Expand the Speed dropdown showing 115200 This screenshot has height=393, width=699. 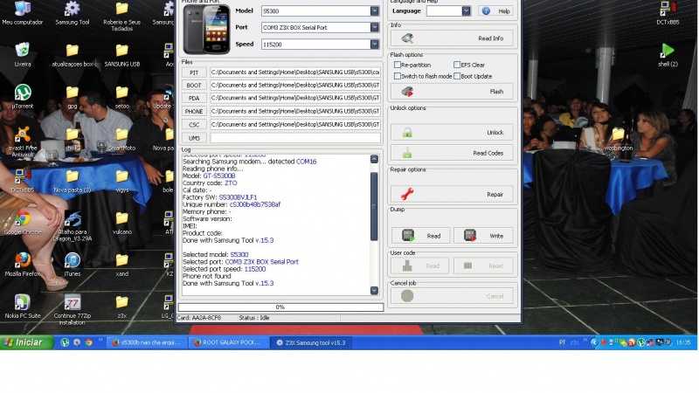375,45
